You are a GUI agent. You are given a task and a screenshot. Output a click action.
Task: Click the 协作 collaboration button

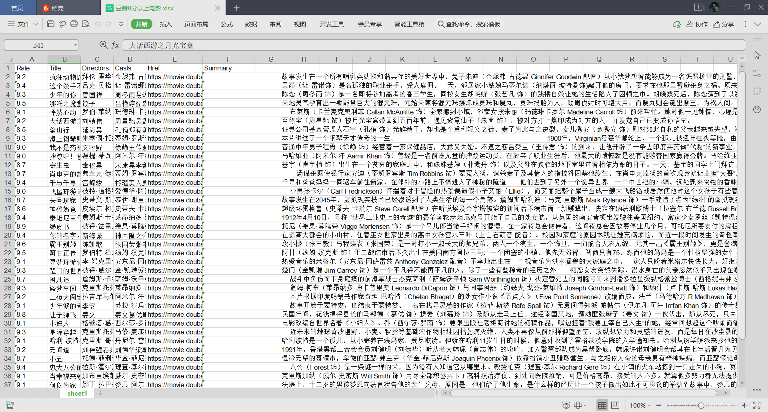tap(697, 24)
